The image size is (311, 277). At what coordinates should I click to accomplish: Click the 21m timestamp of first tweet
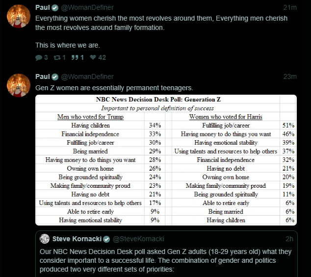290,7
